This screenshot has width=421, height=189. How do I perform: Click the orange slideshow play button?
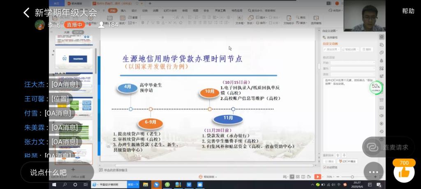[317, 177]
